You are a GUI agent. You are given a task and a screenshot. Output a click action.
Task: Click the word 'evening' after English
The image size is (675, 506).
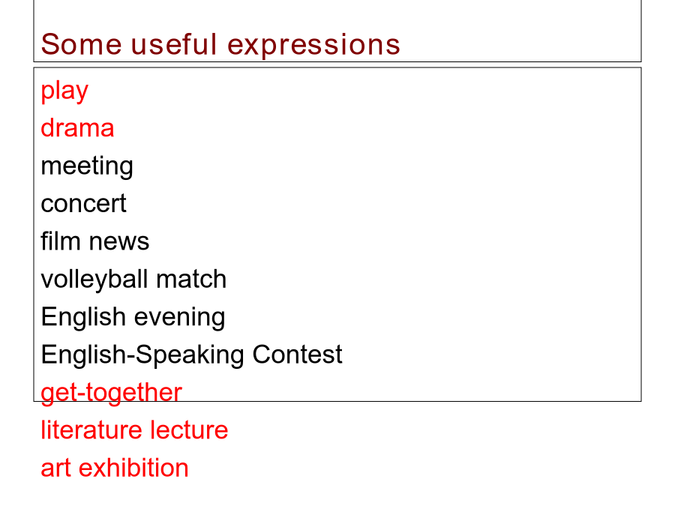[x=180, y=319]
